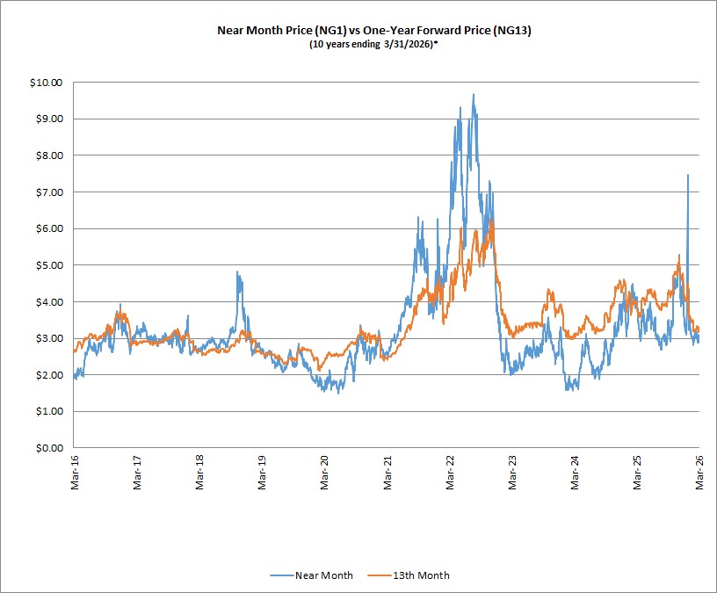Click the "Near Month" legend label

coord(323,575)
